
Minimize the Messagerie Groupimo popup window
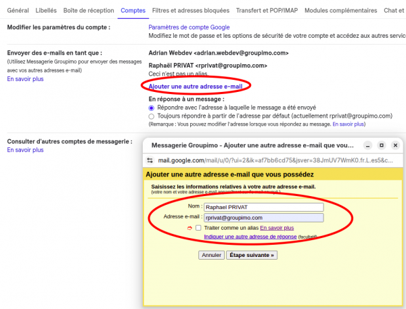point(367,145)
